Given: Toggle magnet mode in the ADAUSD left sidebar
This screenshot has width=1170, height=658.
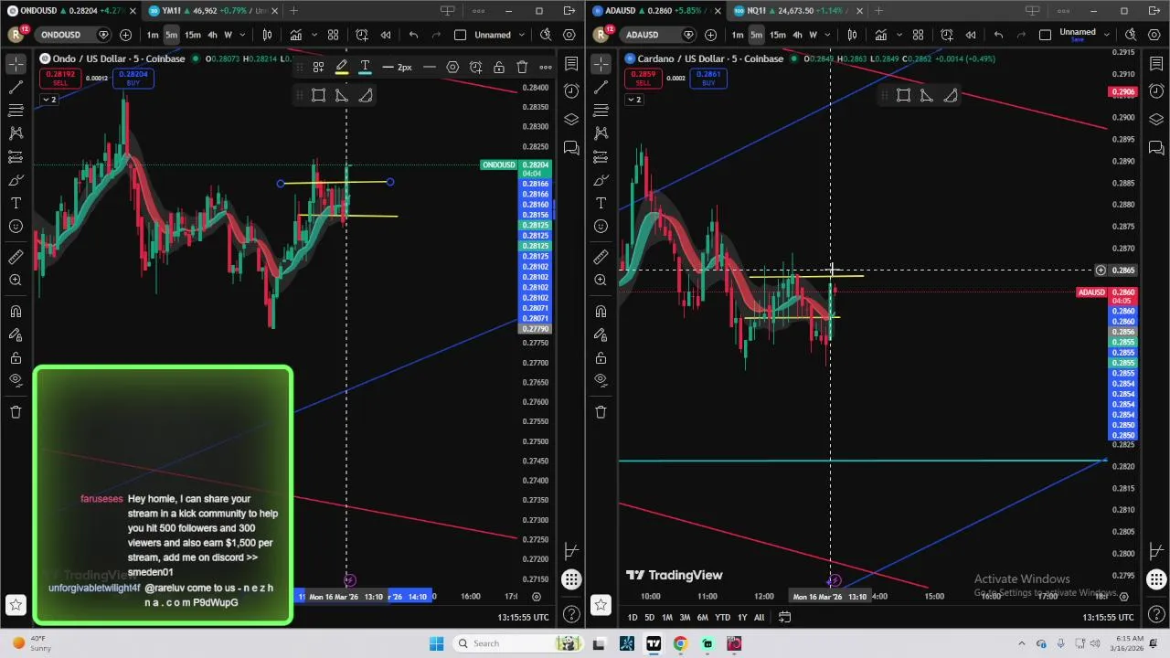Looking at the screenshot, I should 601,312.
